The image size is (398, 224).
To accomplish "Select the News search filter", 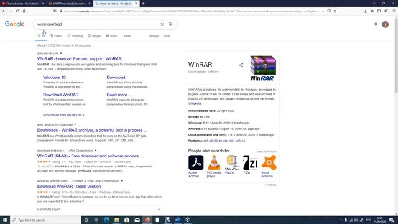I will point(111,36).
